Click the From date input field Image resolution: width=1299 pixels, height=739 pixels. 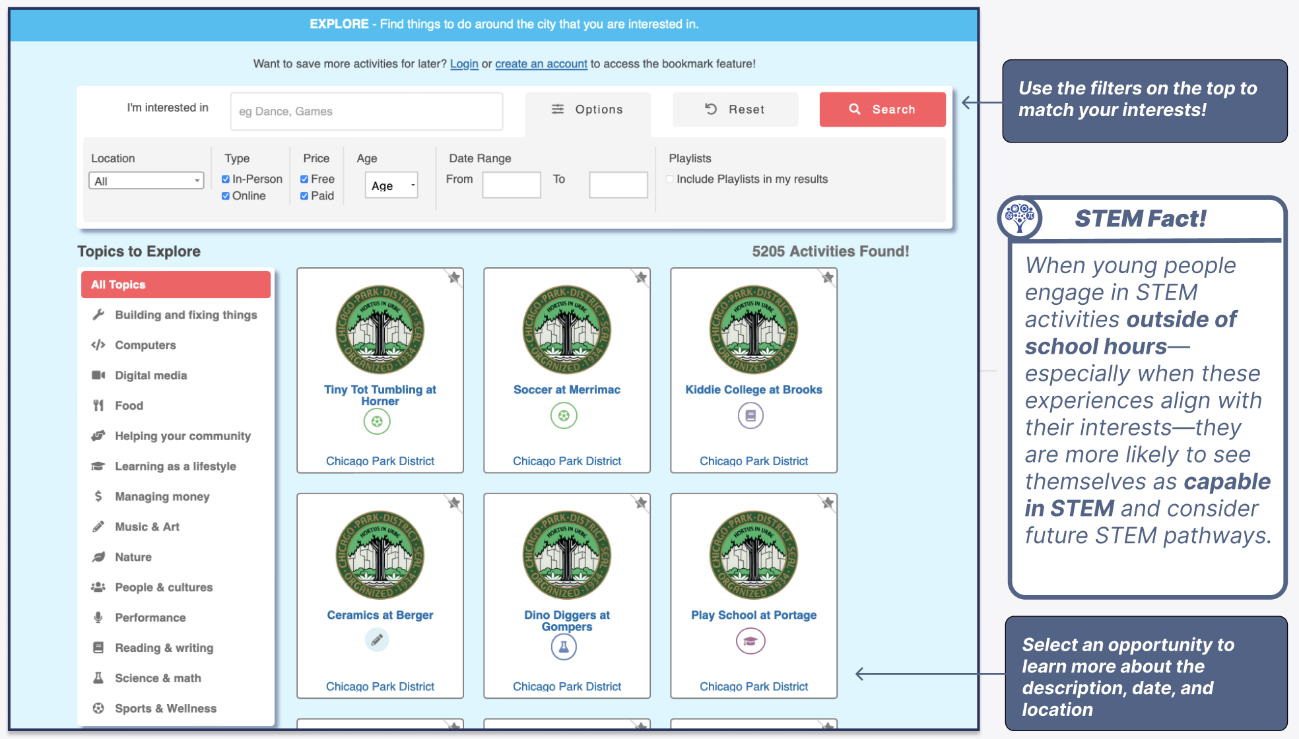tap(512, 185)
